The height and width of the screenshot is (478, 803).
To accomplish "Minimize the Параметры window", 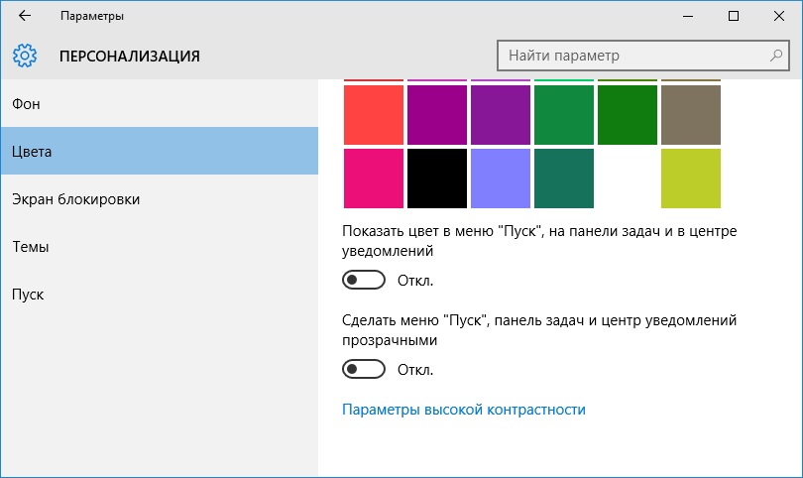I will tap(688, 16).
